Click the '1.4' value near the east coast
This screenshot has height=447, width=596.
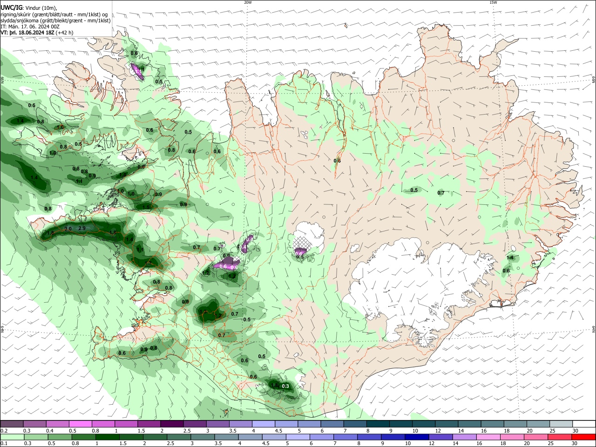(510, 257)
